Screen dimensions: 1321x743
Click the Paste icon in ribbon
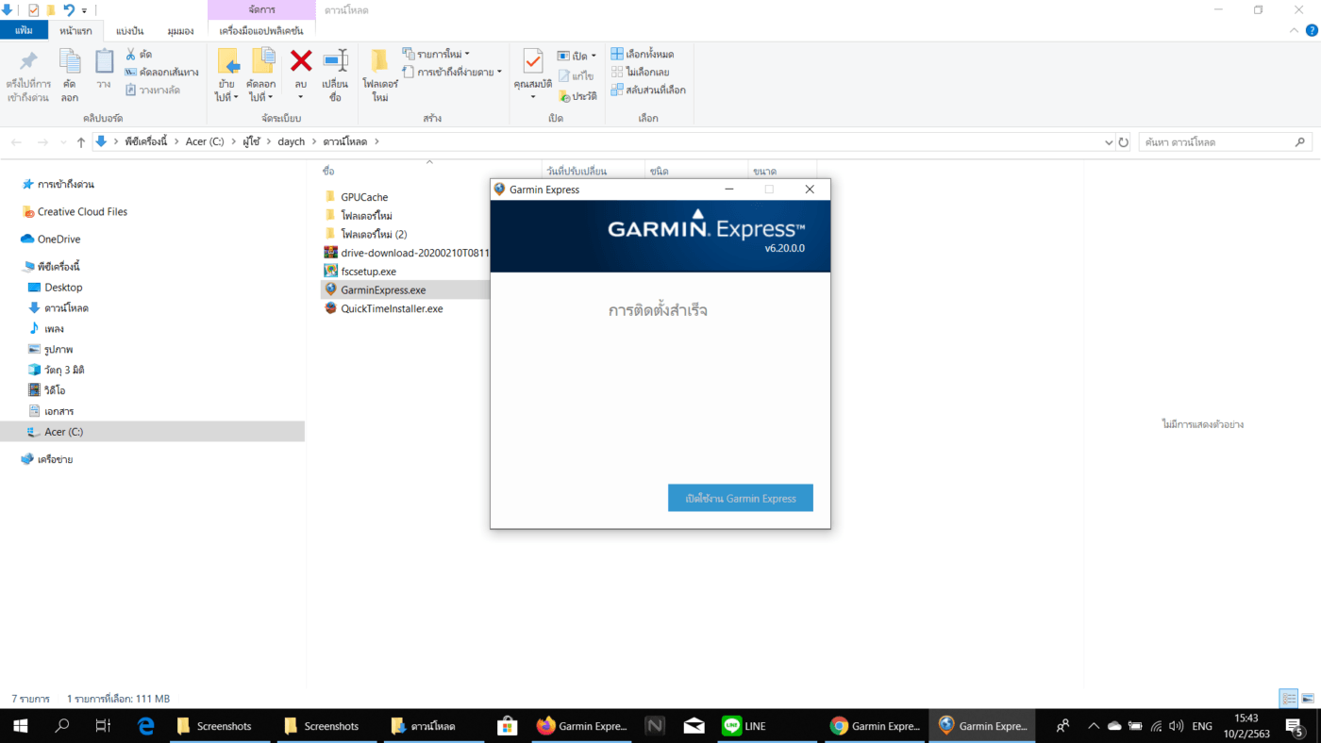[x=104, y=61]
